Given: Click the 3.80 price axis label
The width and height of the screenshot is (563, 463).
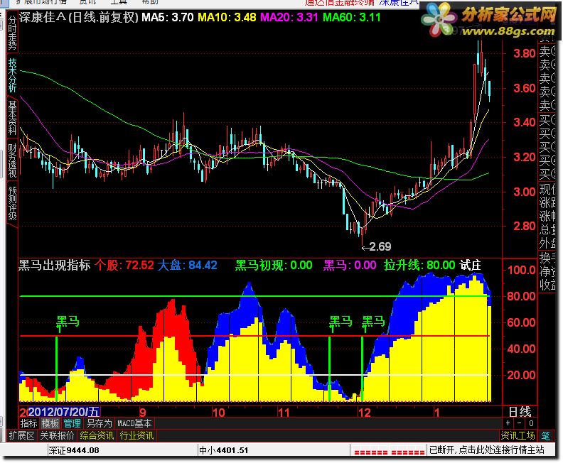Looking at the screenshot, I should pyautogui.click(x=525, y=53).
